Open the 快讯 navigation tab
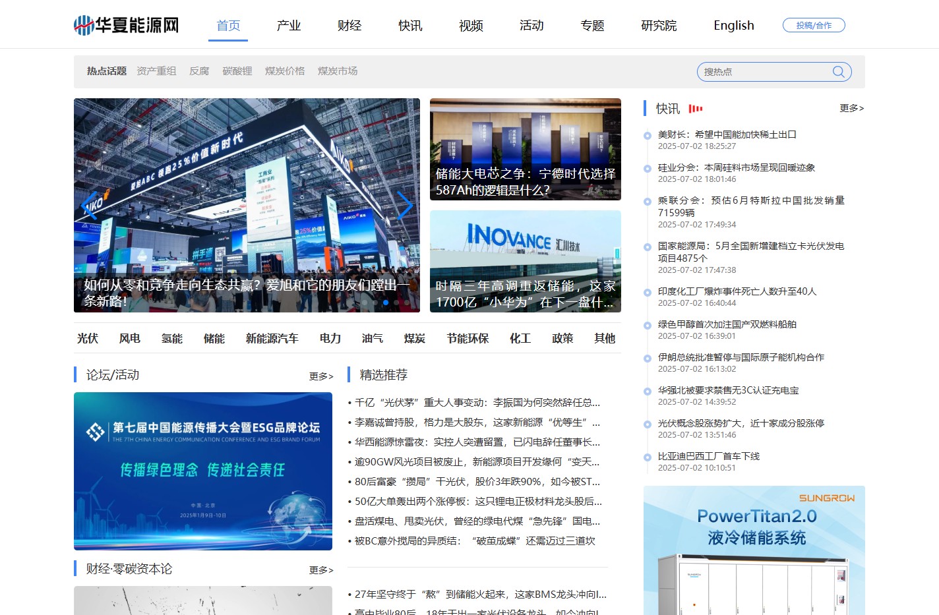Viewport: 939px width, 615px height. click(410, 26)
